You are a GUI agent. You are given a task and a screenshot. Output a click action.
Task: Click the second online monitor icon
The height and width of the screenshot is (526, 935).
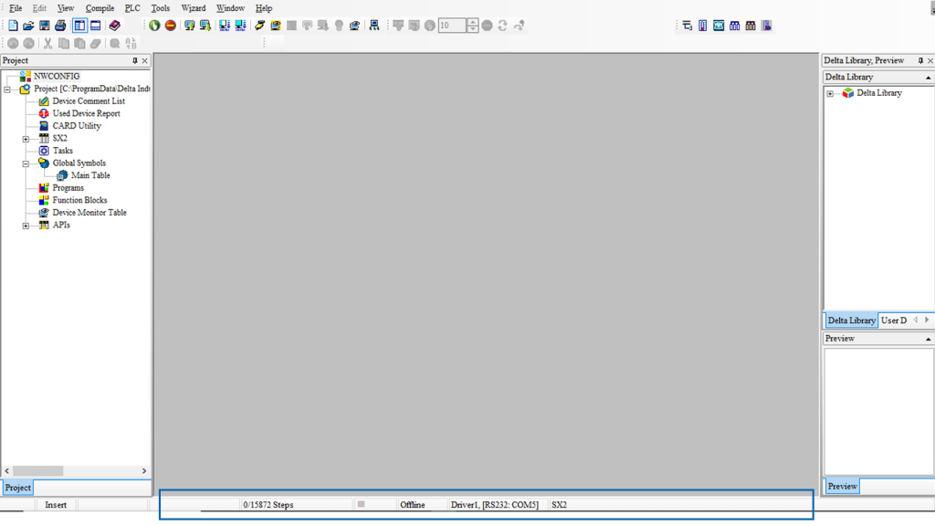[x=240, y=26]
